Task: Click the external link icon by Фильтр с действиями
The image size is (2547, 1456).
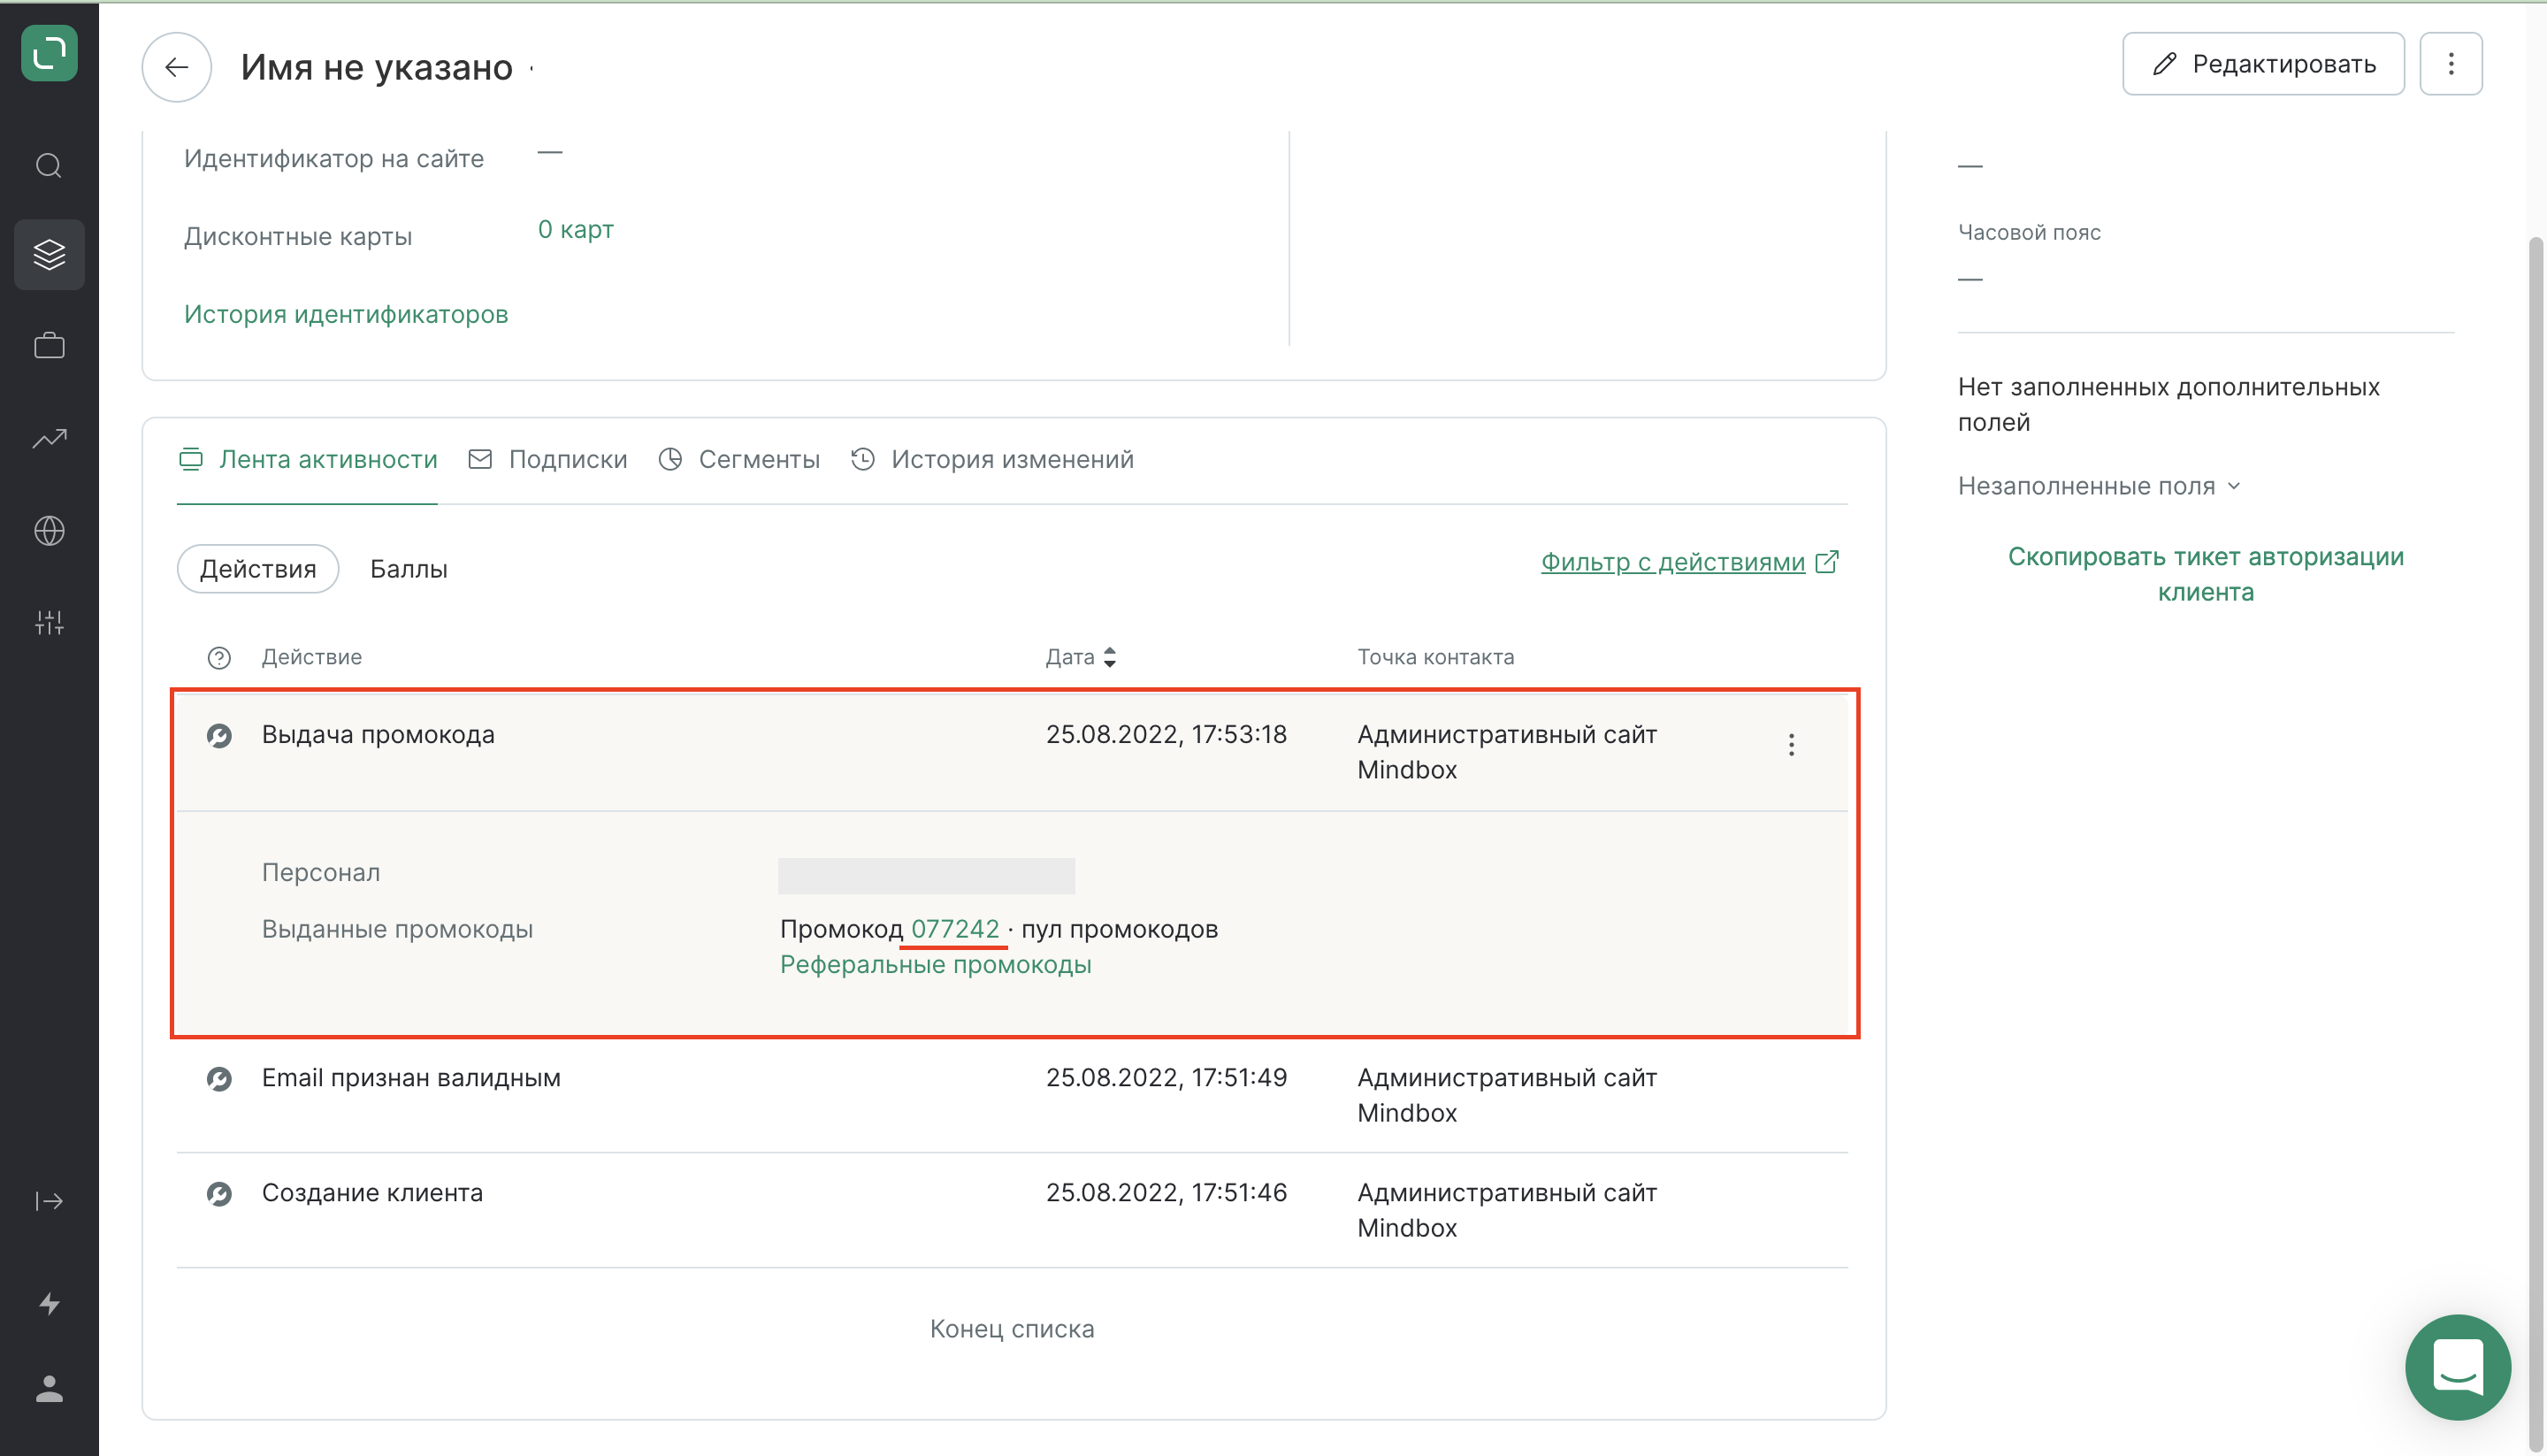Action: 1827,562
